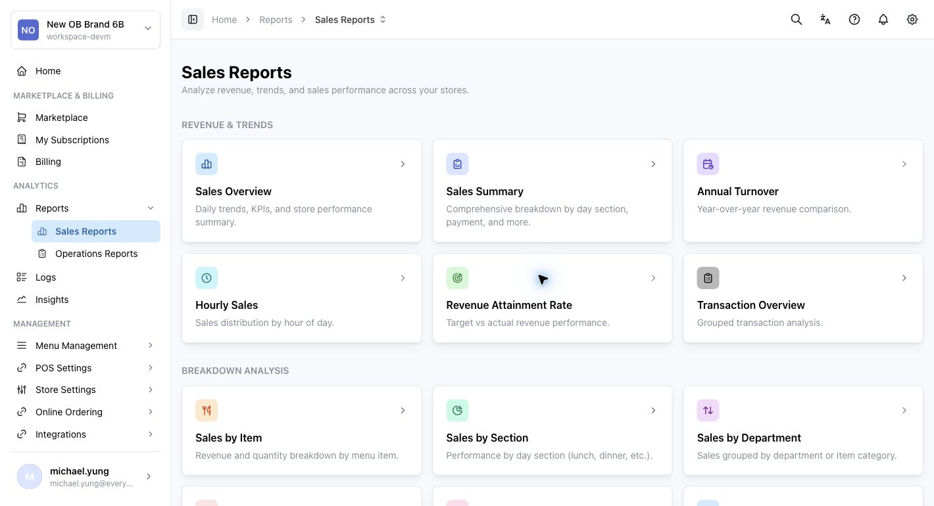Click the Home house icon in sidebar
934x506 pixels.
pyautogui.click(x=22, y=71)
